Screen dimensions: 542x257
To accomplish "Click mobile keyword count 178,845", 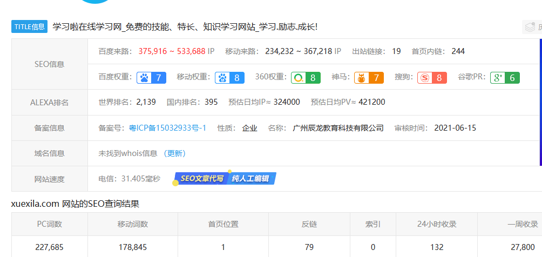I will click(x=133, y=247).
